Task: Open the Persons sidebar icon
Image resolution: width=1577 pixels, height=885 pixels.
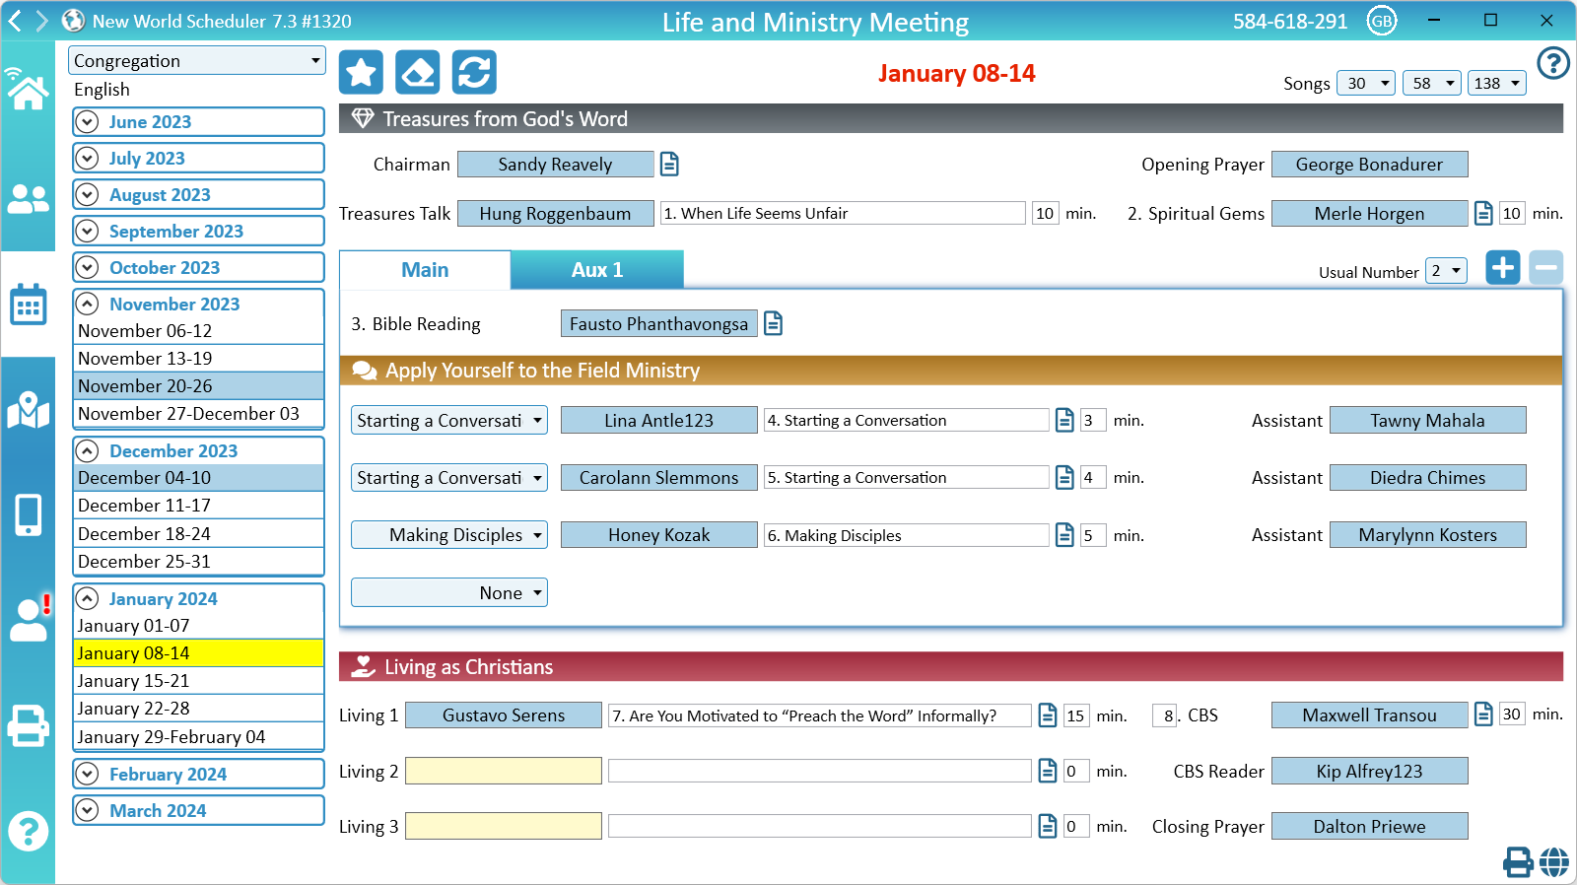Action: pos(28,200)
